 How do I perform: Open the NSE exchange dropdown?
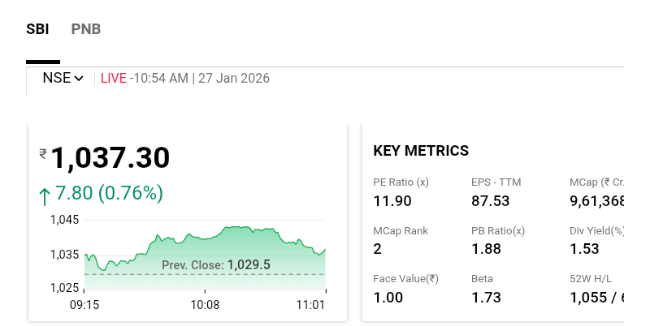click(63, 79)
